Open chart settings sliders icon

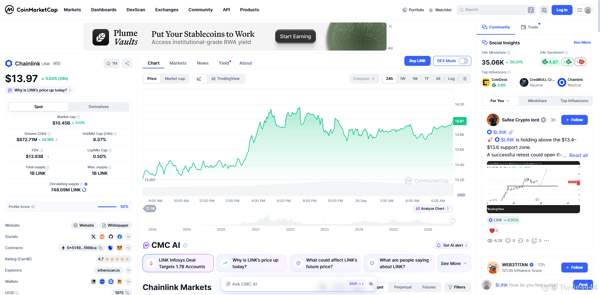[x=465, y=79]
